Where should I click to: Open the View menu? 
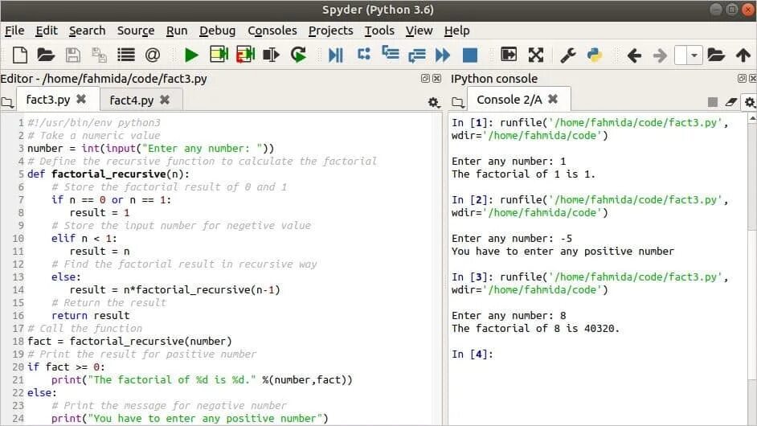[x=419, y=31]
